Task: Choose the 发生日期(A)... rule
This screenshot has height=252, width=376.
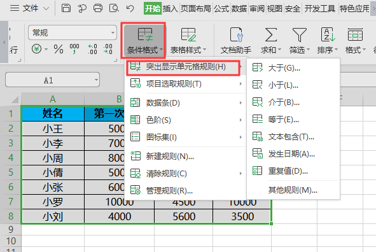Action: [x=293, y=154]
